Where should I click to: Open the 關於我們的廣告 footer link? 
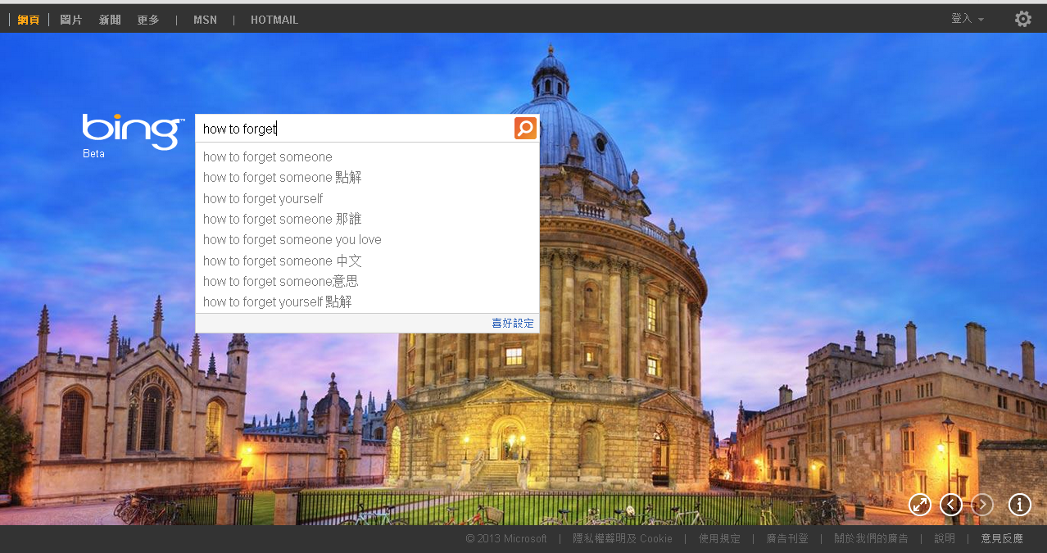[871, 538]
